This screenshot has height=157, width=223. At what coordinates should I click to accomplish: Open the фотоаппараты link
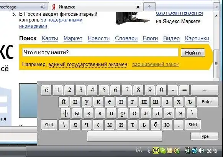(x=179, y=13)
